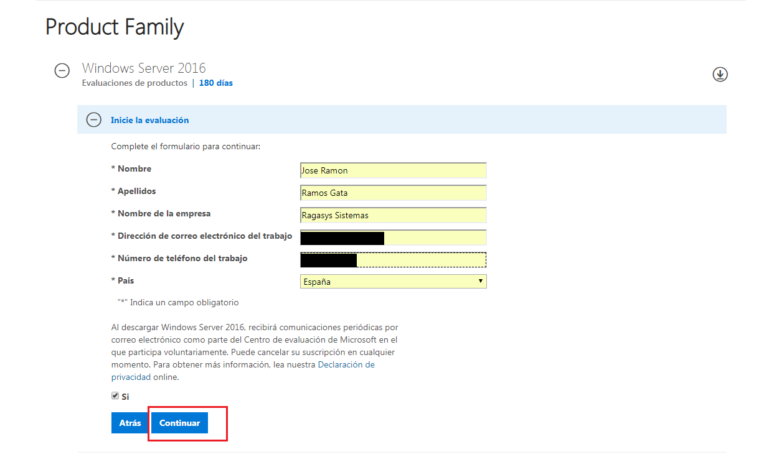Click the Complete el formulario para continuar text
Image resolution: width=764 pixels, height=462 pixels.
pyautogui.click(x=186, y=146)
